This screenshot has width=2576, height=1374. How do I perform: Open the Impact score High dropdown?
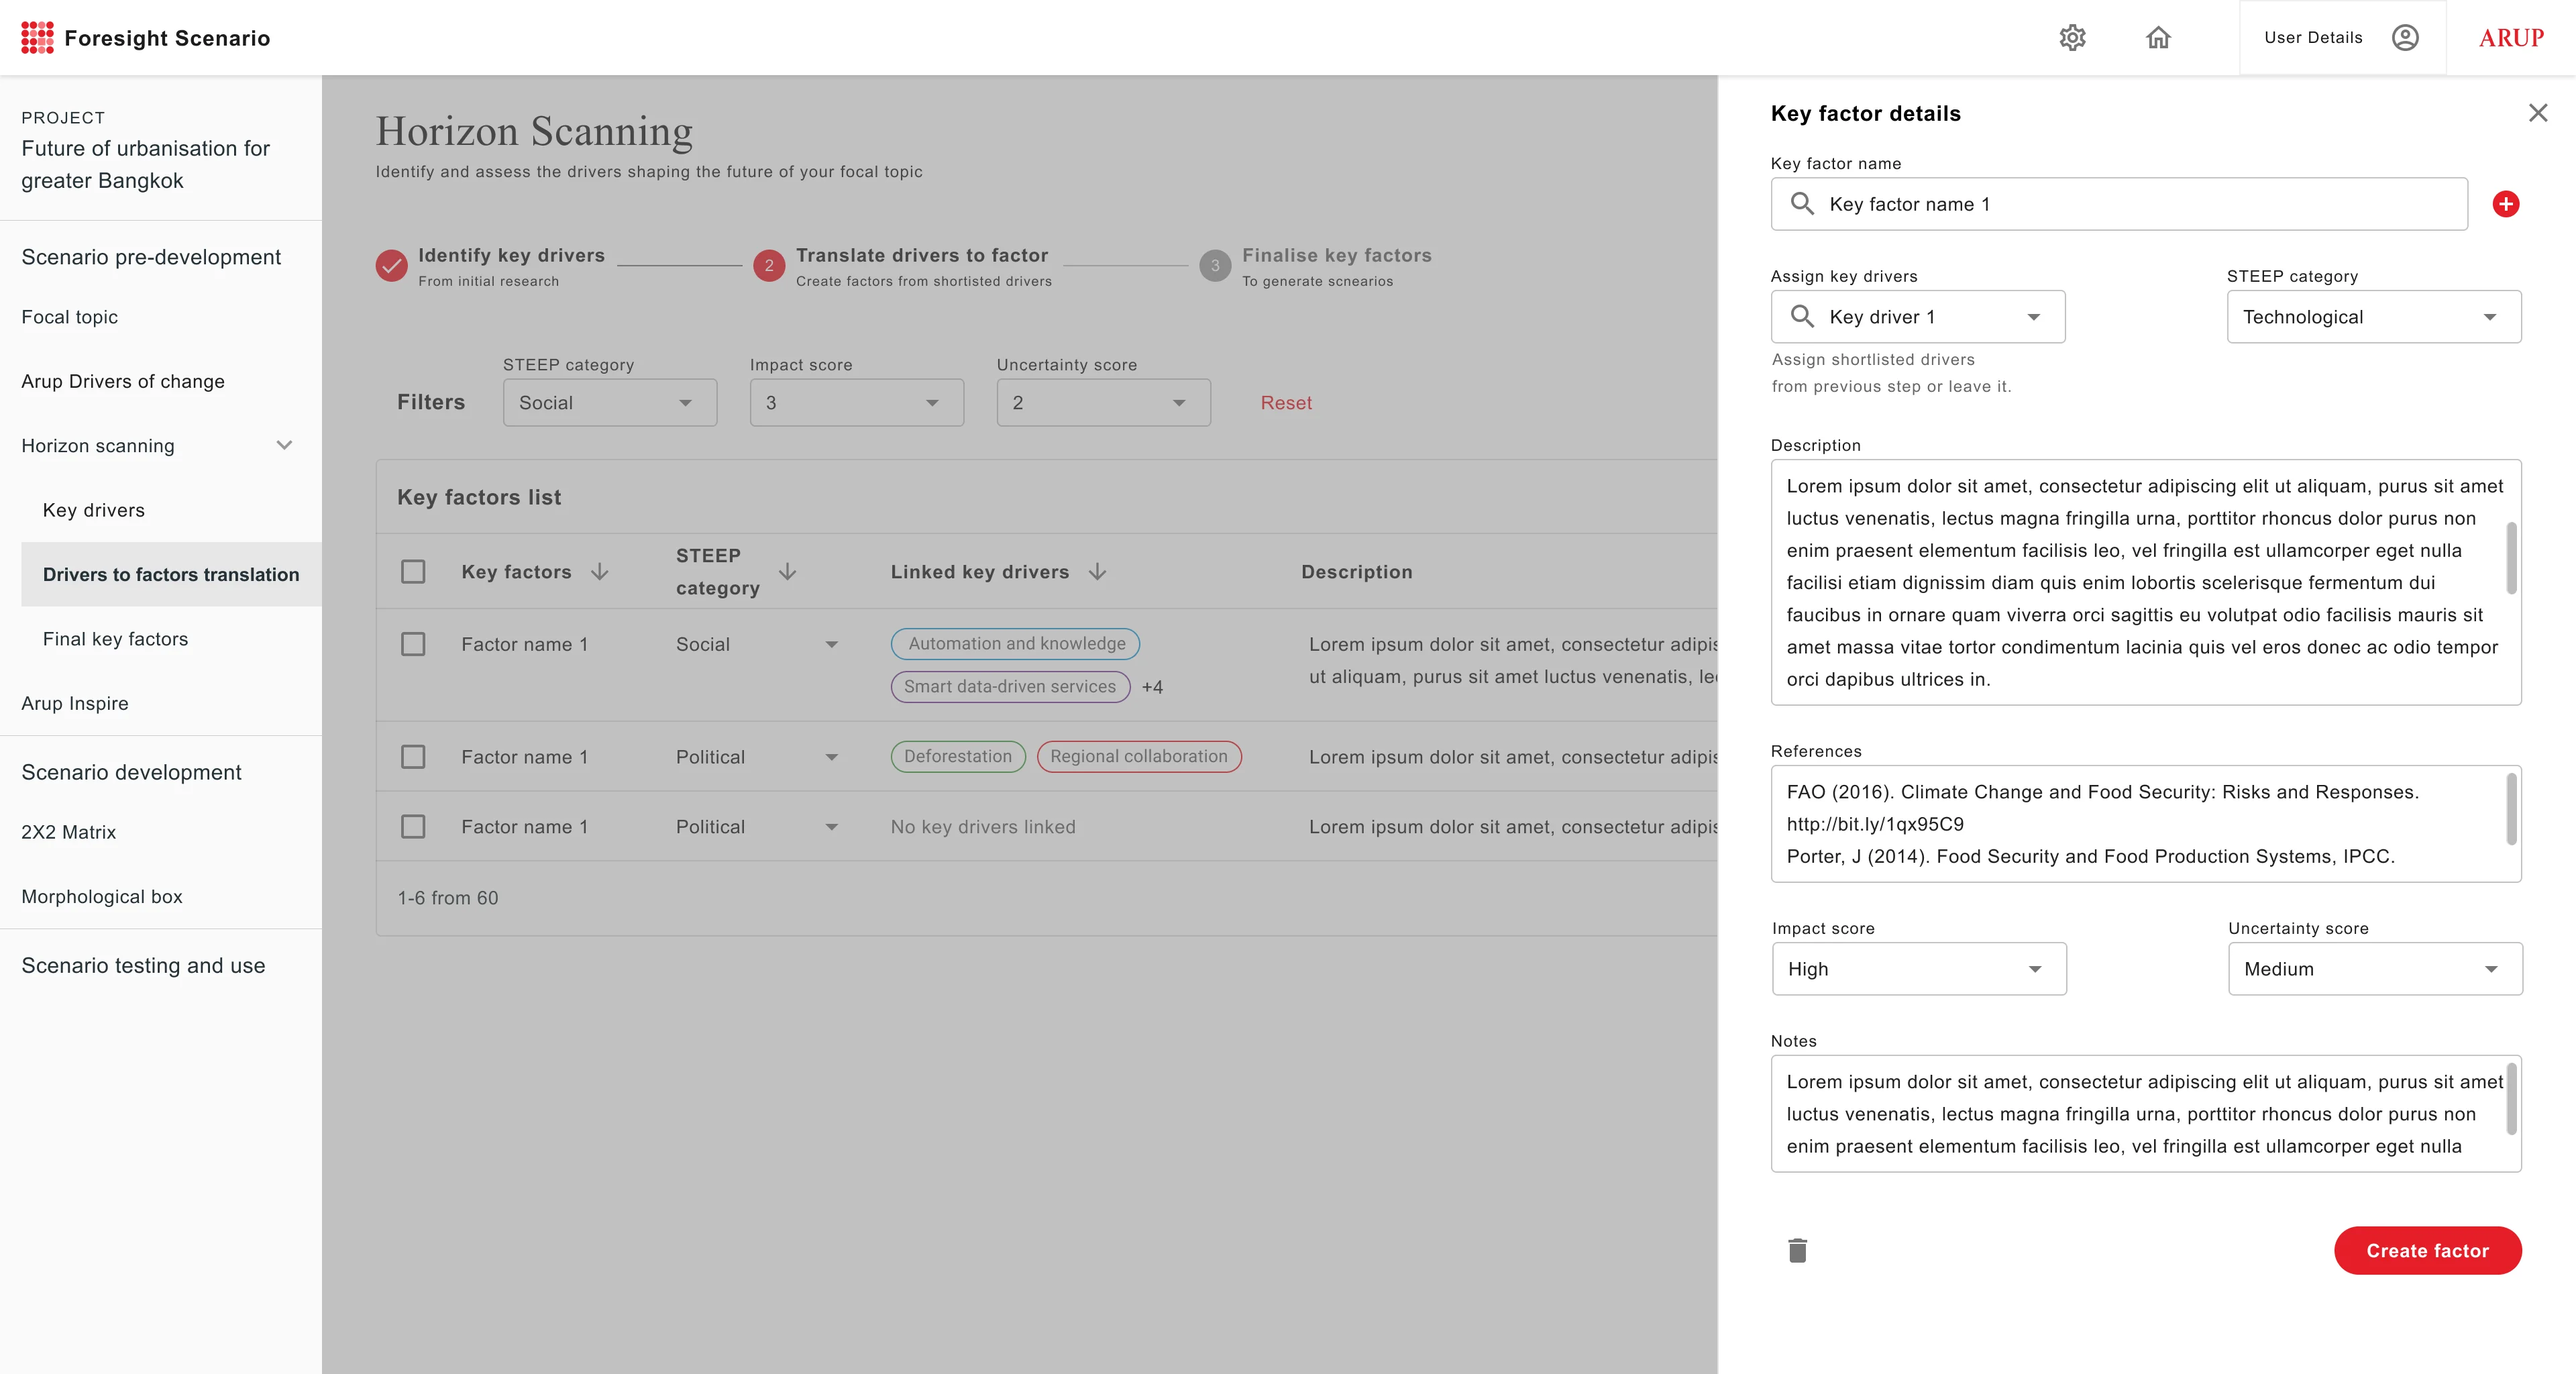tap(1918, 969)
